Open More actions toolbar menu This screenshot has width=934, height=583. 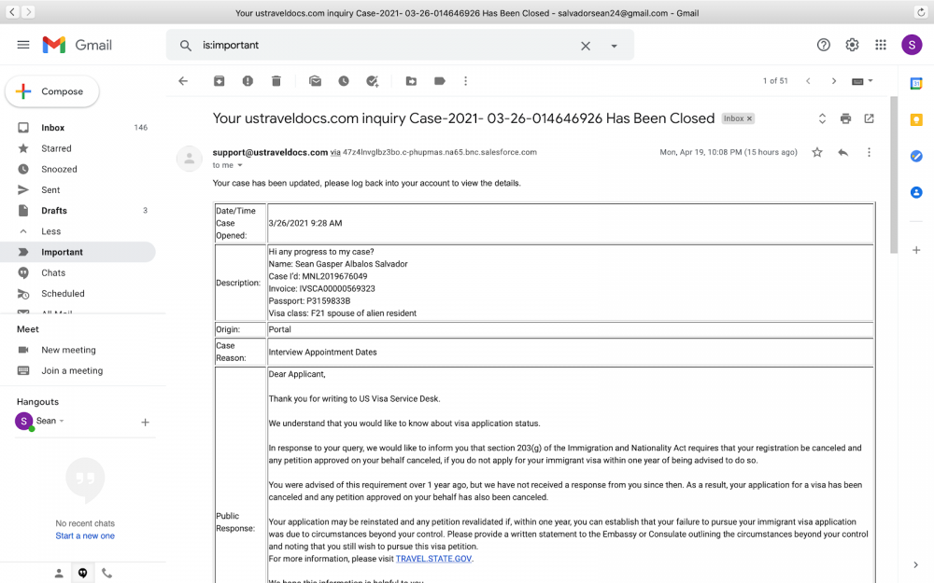pos(466,81)
